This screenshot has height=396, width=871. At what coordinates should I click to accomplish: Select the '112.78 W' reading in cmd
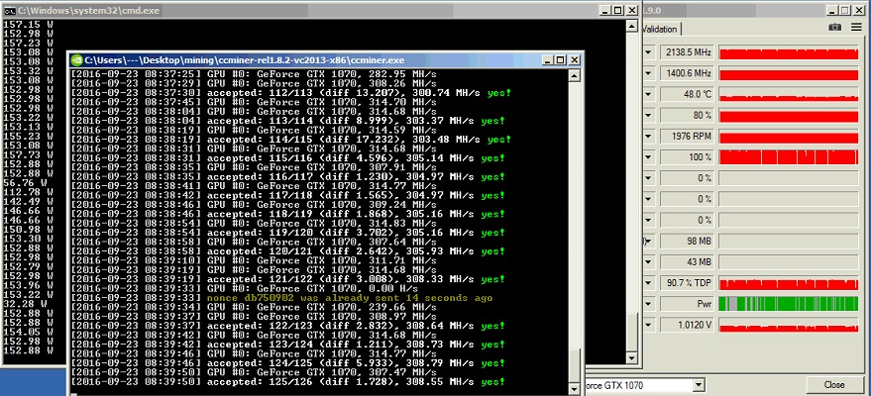[29, 192]
